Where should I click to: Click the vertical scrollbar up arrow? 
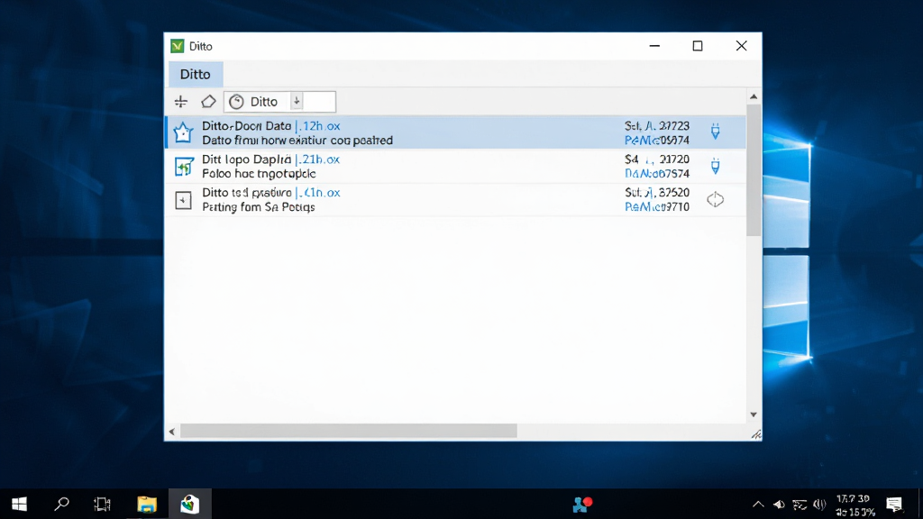tap(754, 96)
